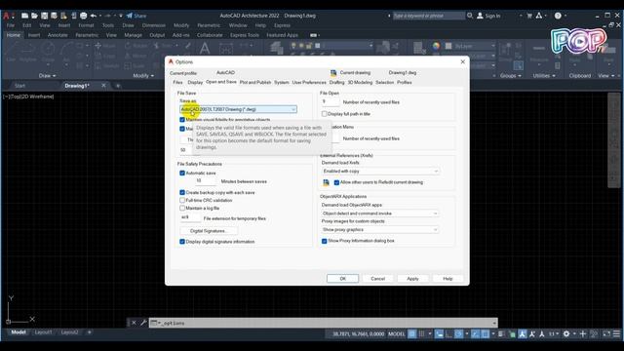Click the Undo arrow icon
This screenshot has height=351, width=624.
point(94,16)
